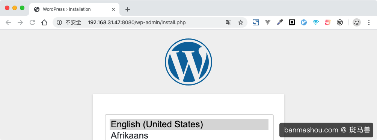The image size is (377, 140).
Task: Focus the address bar URL
Action: [137, 22]
